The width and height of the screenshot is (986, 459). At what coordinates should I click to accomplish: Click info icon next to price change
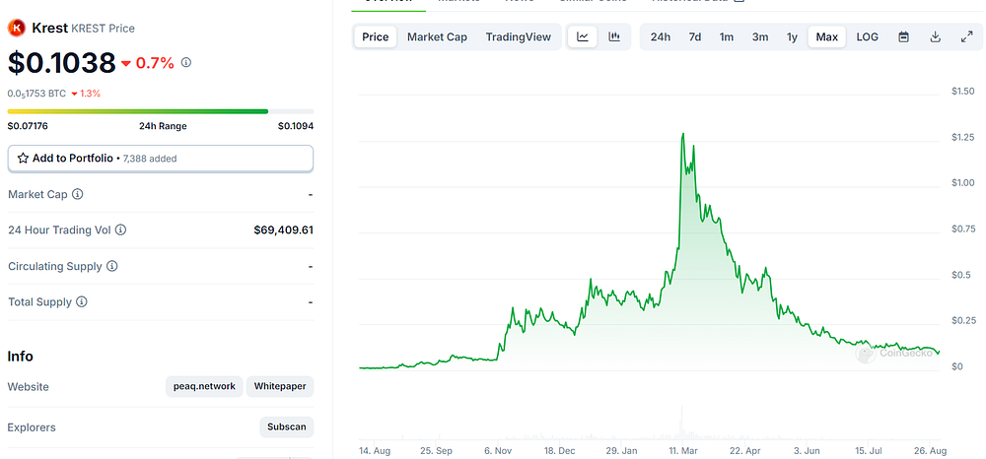coord(186,62)
